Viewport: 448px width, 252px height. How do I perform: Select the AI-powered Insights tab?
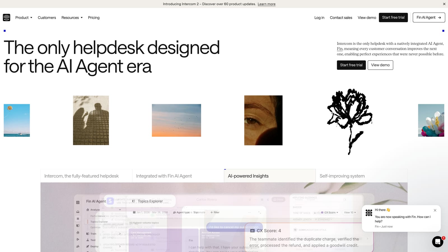point(270,176)
